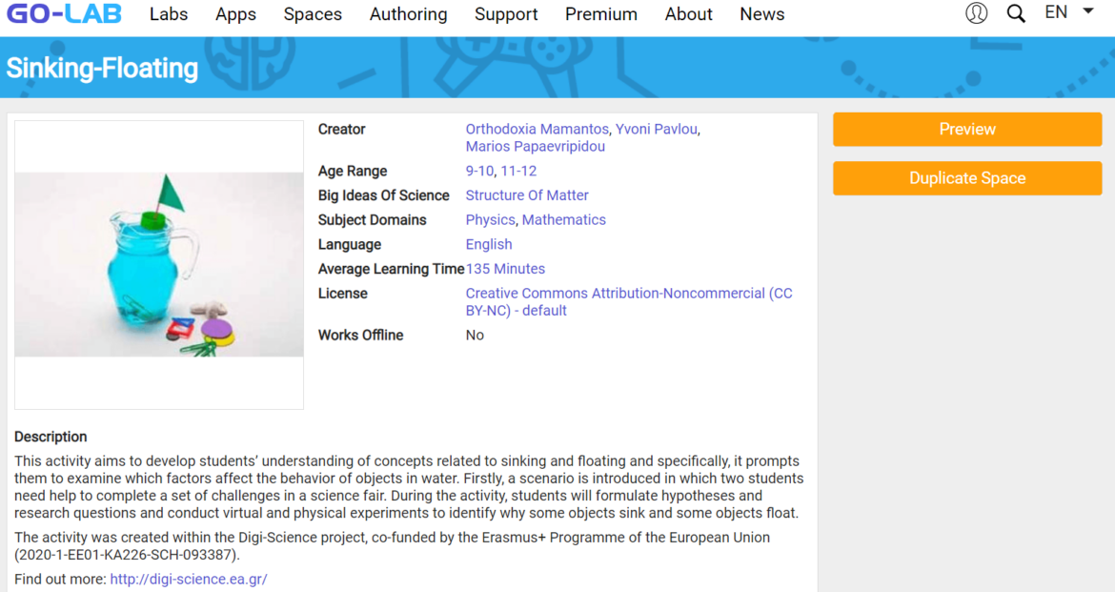Click the blue pitcher activity thumbnail
Screen dimensions: 1115x592
pos(158,265)
